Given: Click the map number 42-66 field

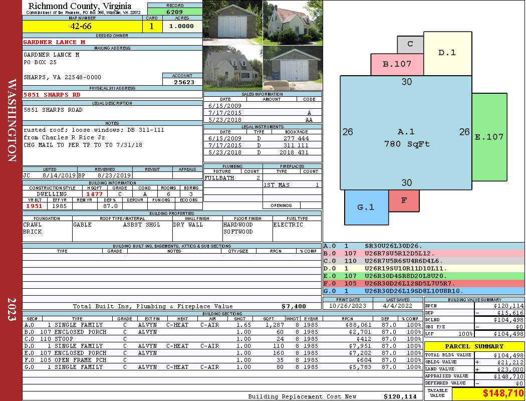Looking at the screenshot, I should coord(82,26).
